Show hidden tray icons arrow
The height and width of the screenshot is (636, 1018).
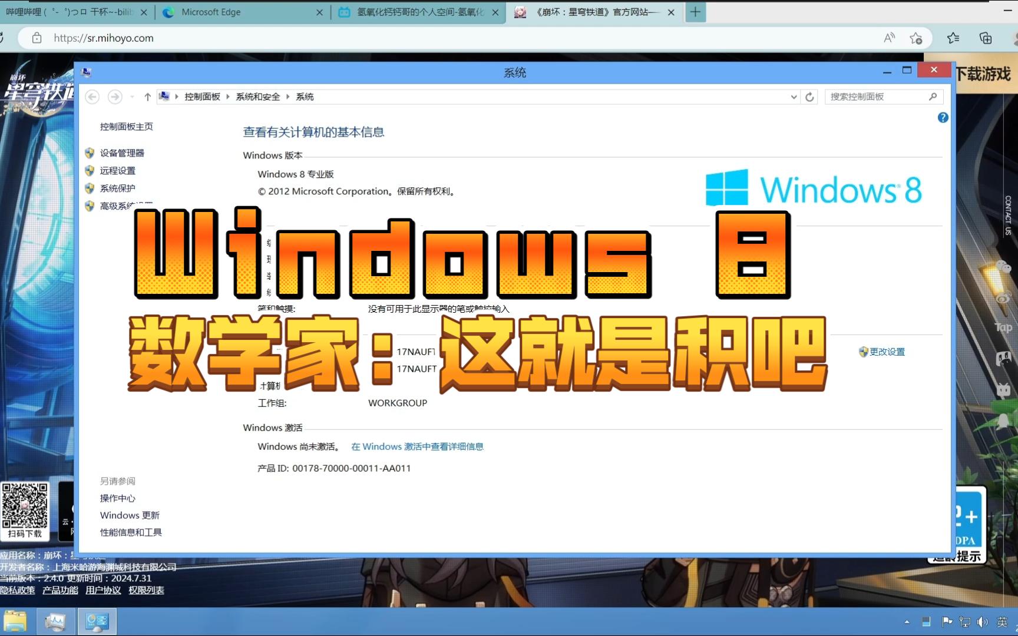point(907,622)
